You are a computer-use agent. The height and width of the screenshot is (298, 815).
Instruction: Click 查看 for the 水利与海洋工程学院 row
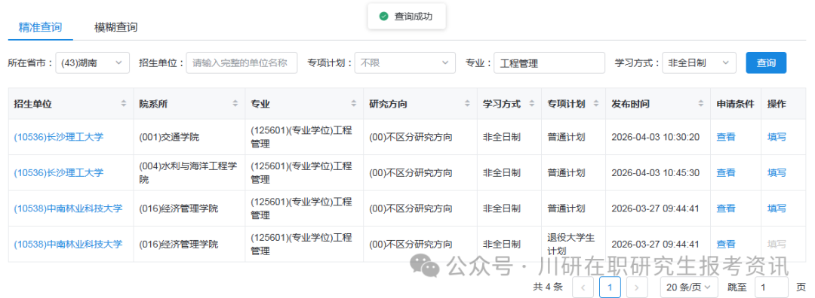pyautogui.click(x=726, y=172)
